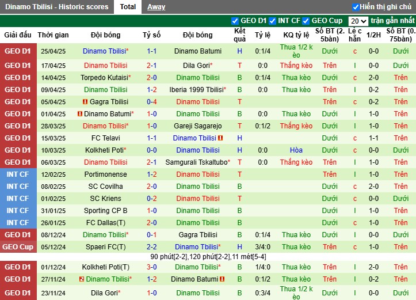
Task: Click the 2-1 score versus Dila Gori
Action: 152,65
